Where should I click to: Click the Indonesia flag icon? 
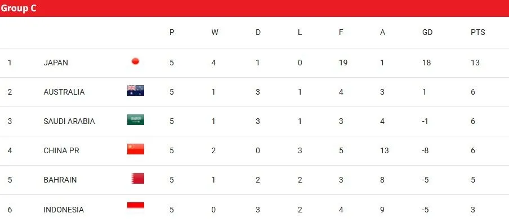(135, 207)
